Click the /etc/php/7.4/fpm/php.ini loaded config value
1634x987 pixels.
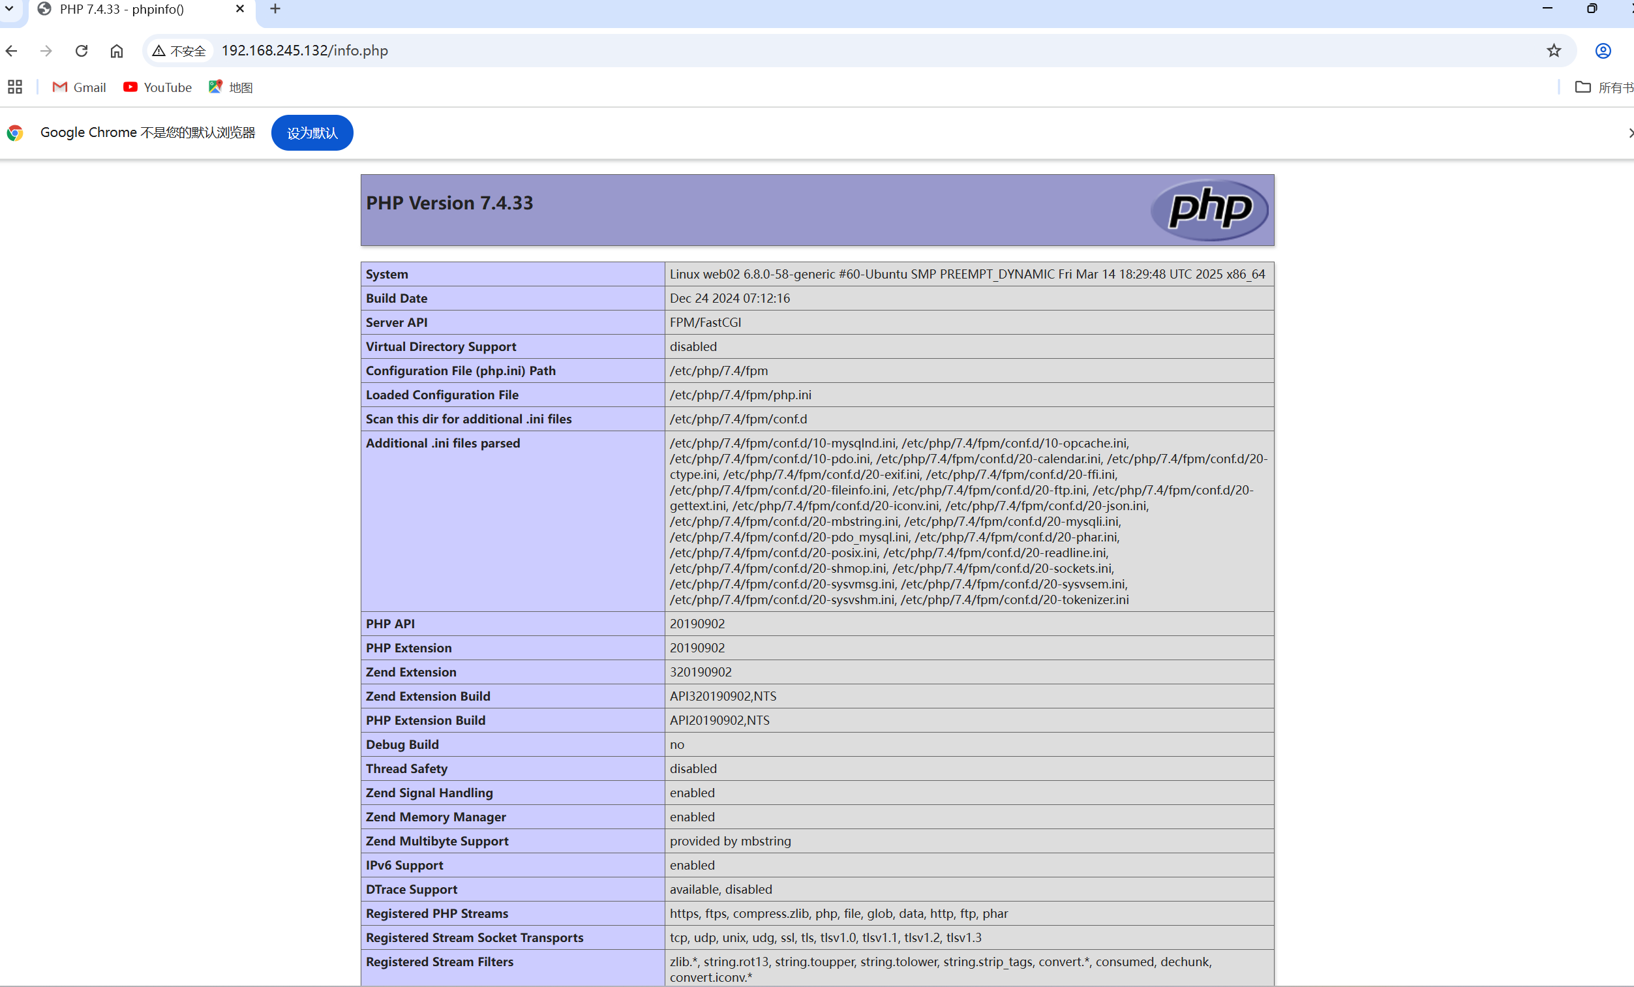point(740,395)
